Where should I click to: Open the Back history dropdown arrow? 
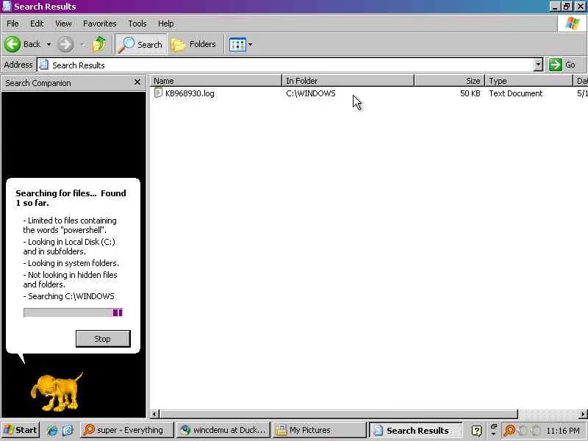49,44
